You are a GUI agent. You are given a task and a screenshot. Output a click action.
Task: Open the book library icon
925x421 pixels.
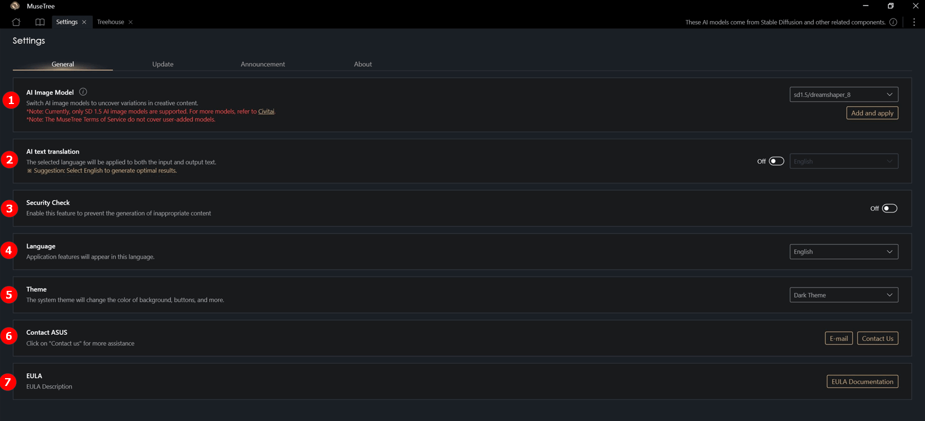(40, 22)
